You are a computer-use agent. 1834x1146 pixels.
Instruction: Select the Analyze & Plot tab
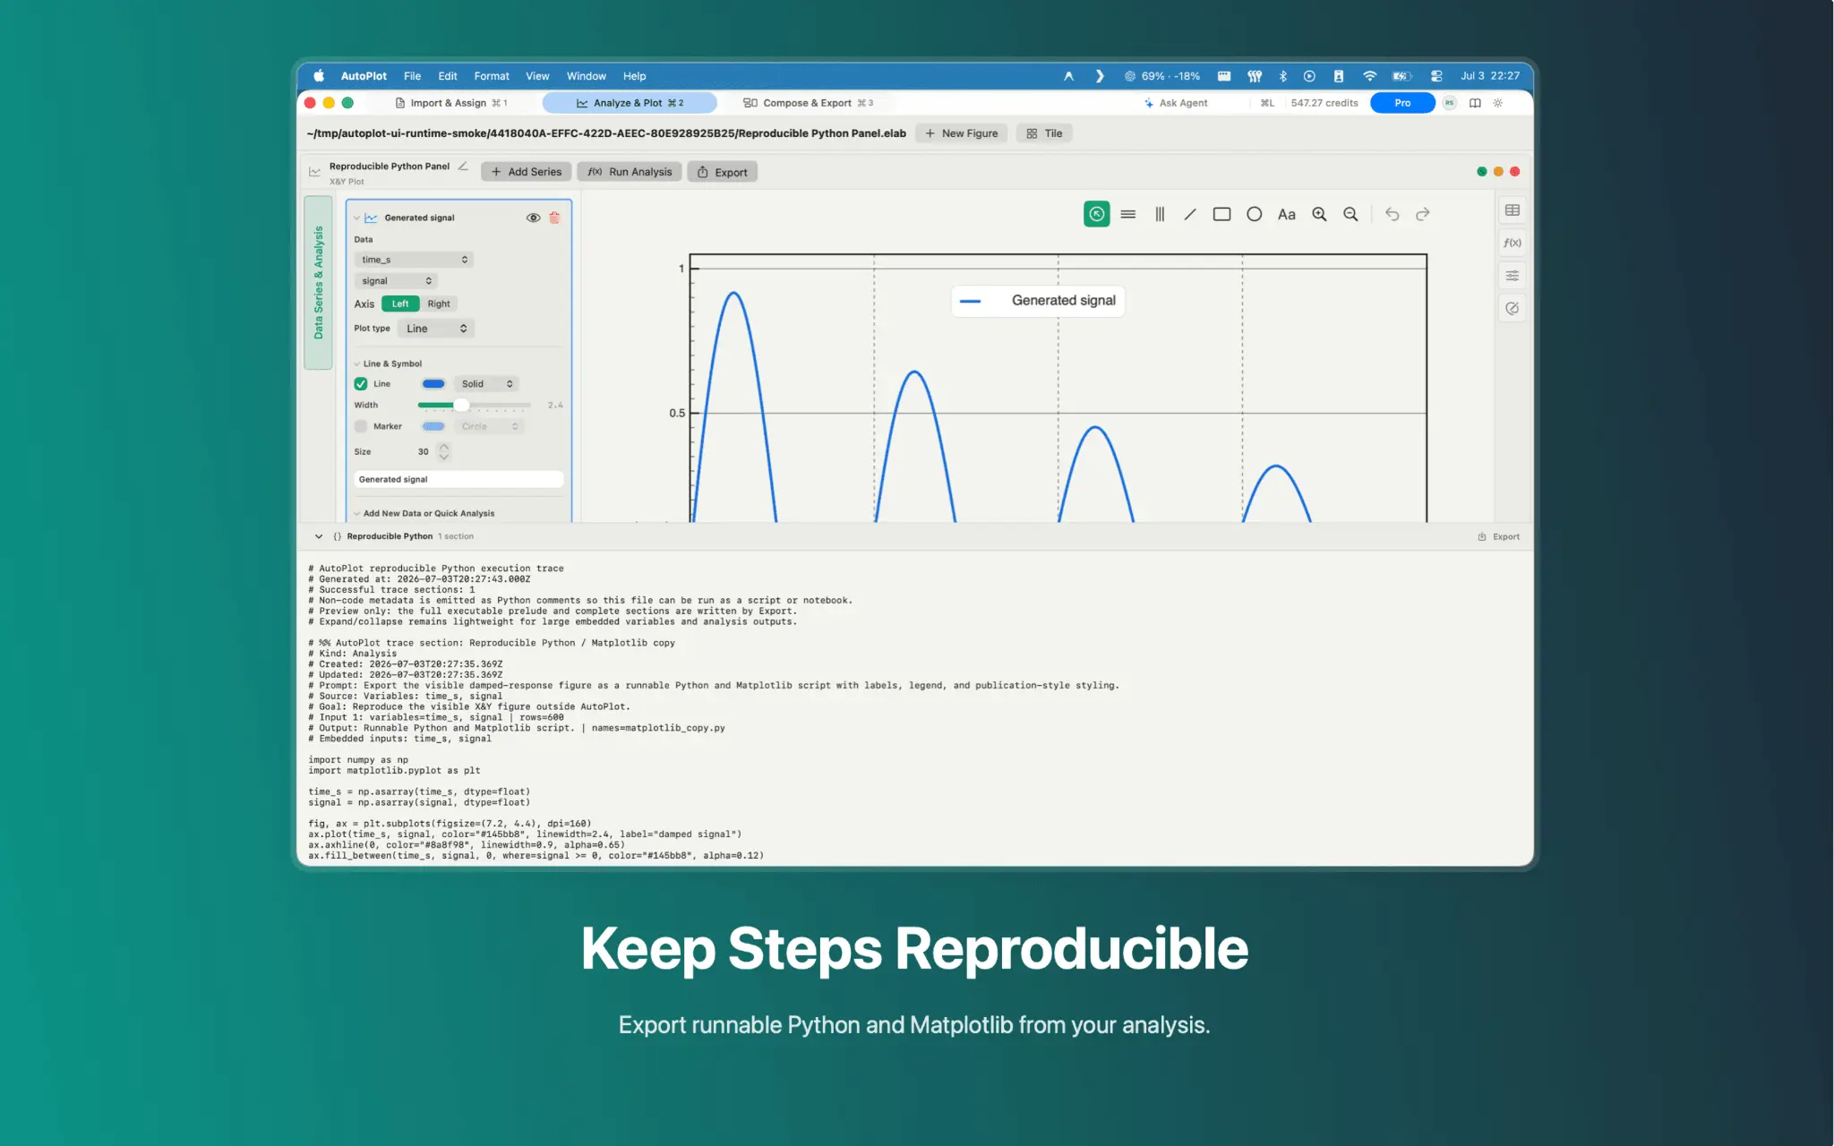[630, 103]
